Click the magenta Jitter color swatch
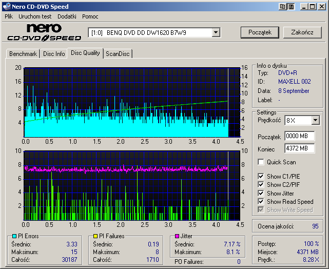 pos(177,236)
